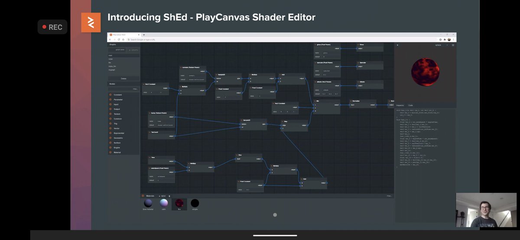Click the preview play icon
Viewport: 520px width, 240px height.
(x=398, y=45)
